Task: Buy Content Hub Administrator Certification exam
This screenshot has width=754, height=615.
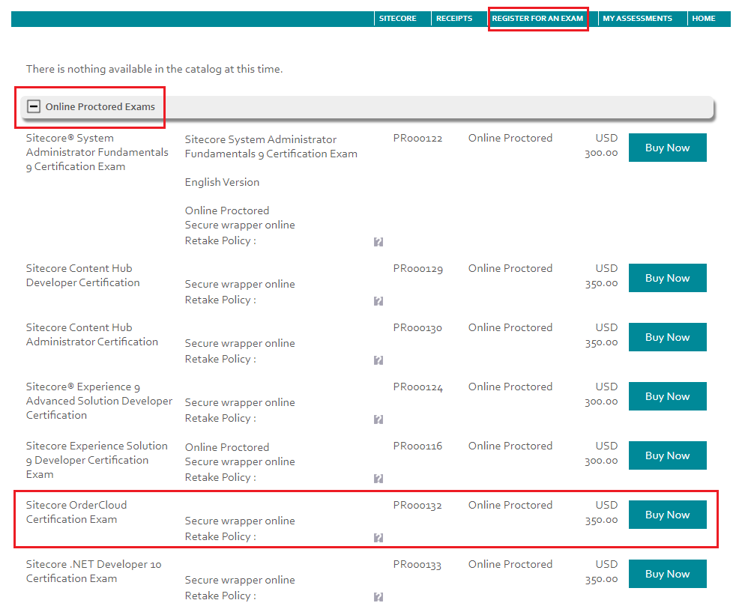Action: coord(668,337)
